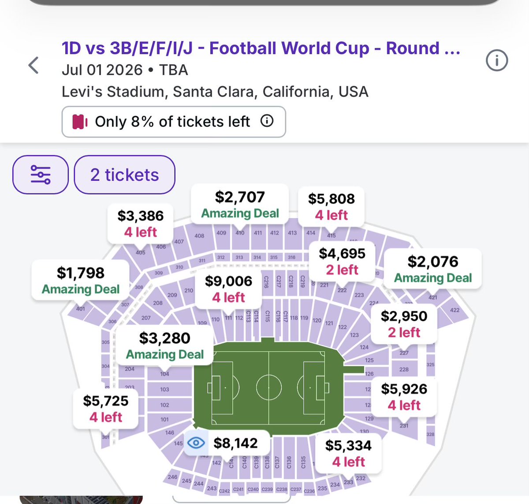Tap the eye icon on $8,142 label

coord(196,443)
